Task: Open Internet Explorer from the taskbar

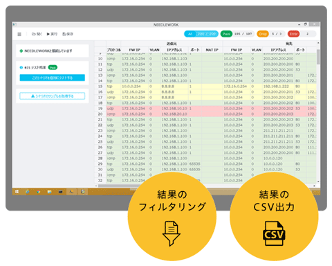Action: (x=28, y=192)
